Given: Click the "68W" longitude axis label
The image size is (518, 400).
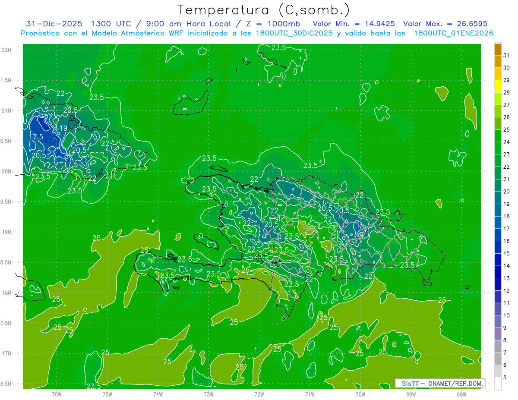Looking at the screenshot, I should [461, 394].
